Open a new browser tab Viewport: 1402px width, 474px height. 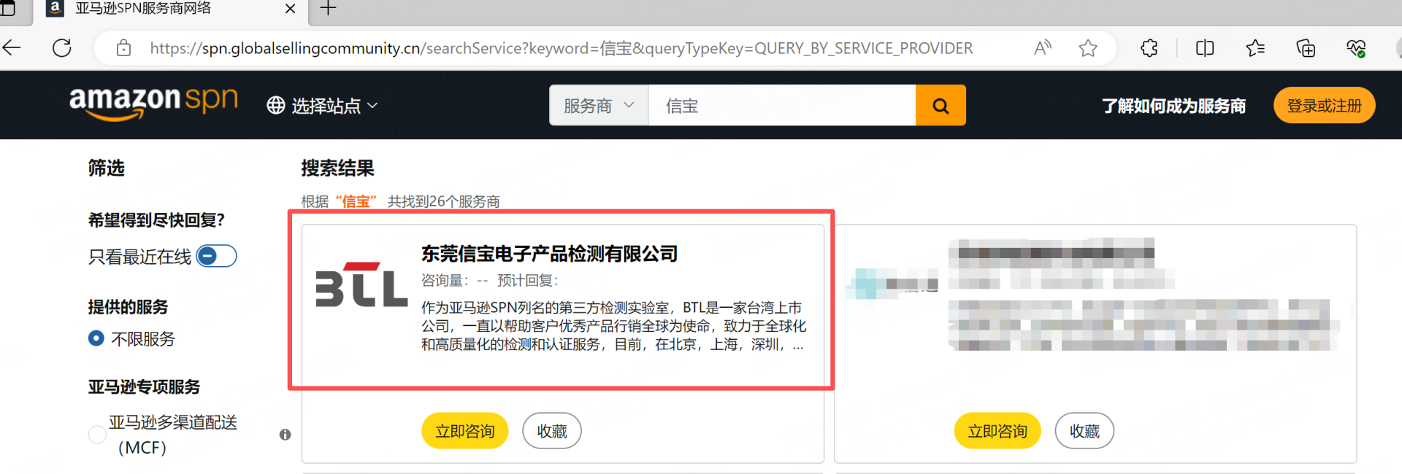pos(329,9)
